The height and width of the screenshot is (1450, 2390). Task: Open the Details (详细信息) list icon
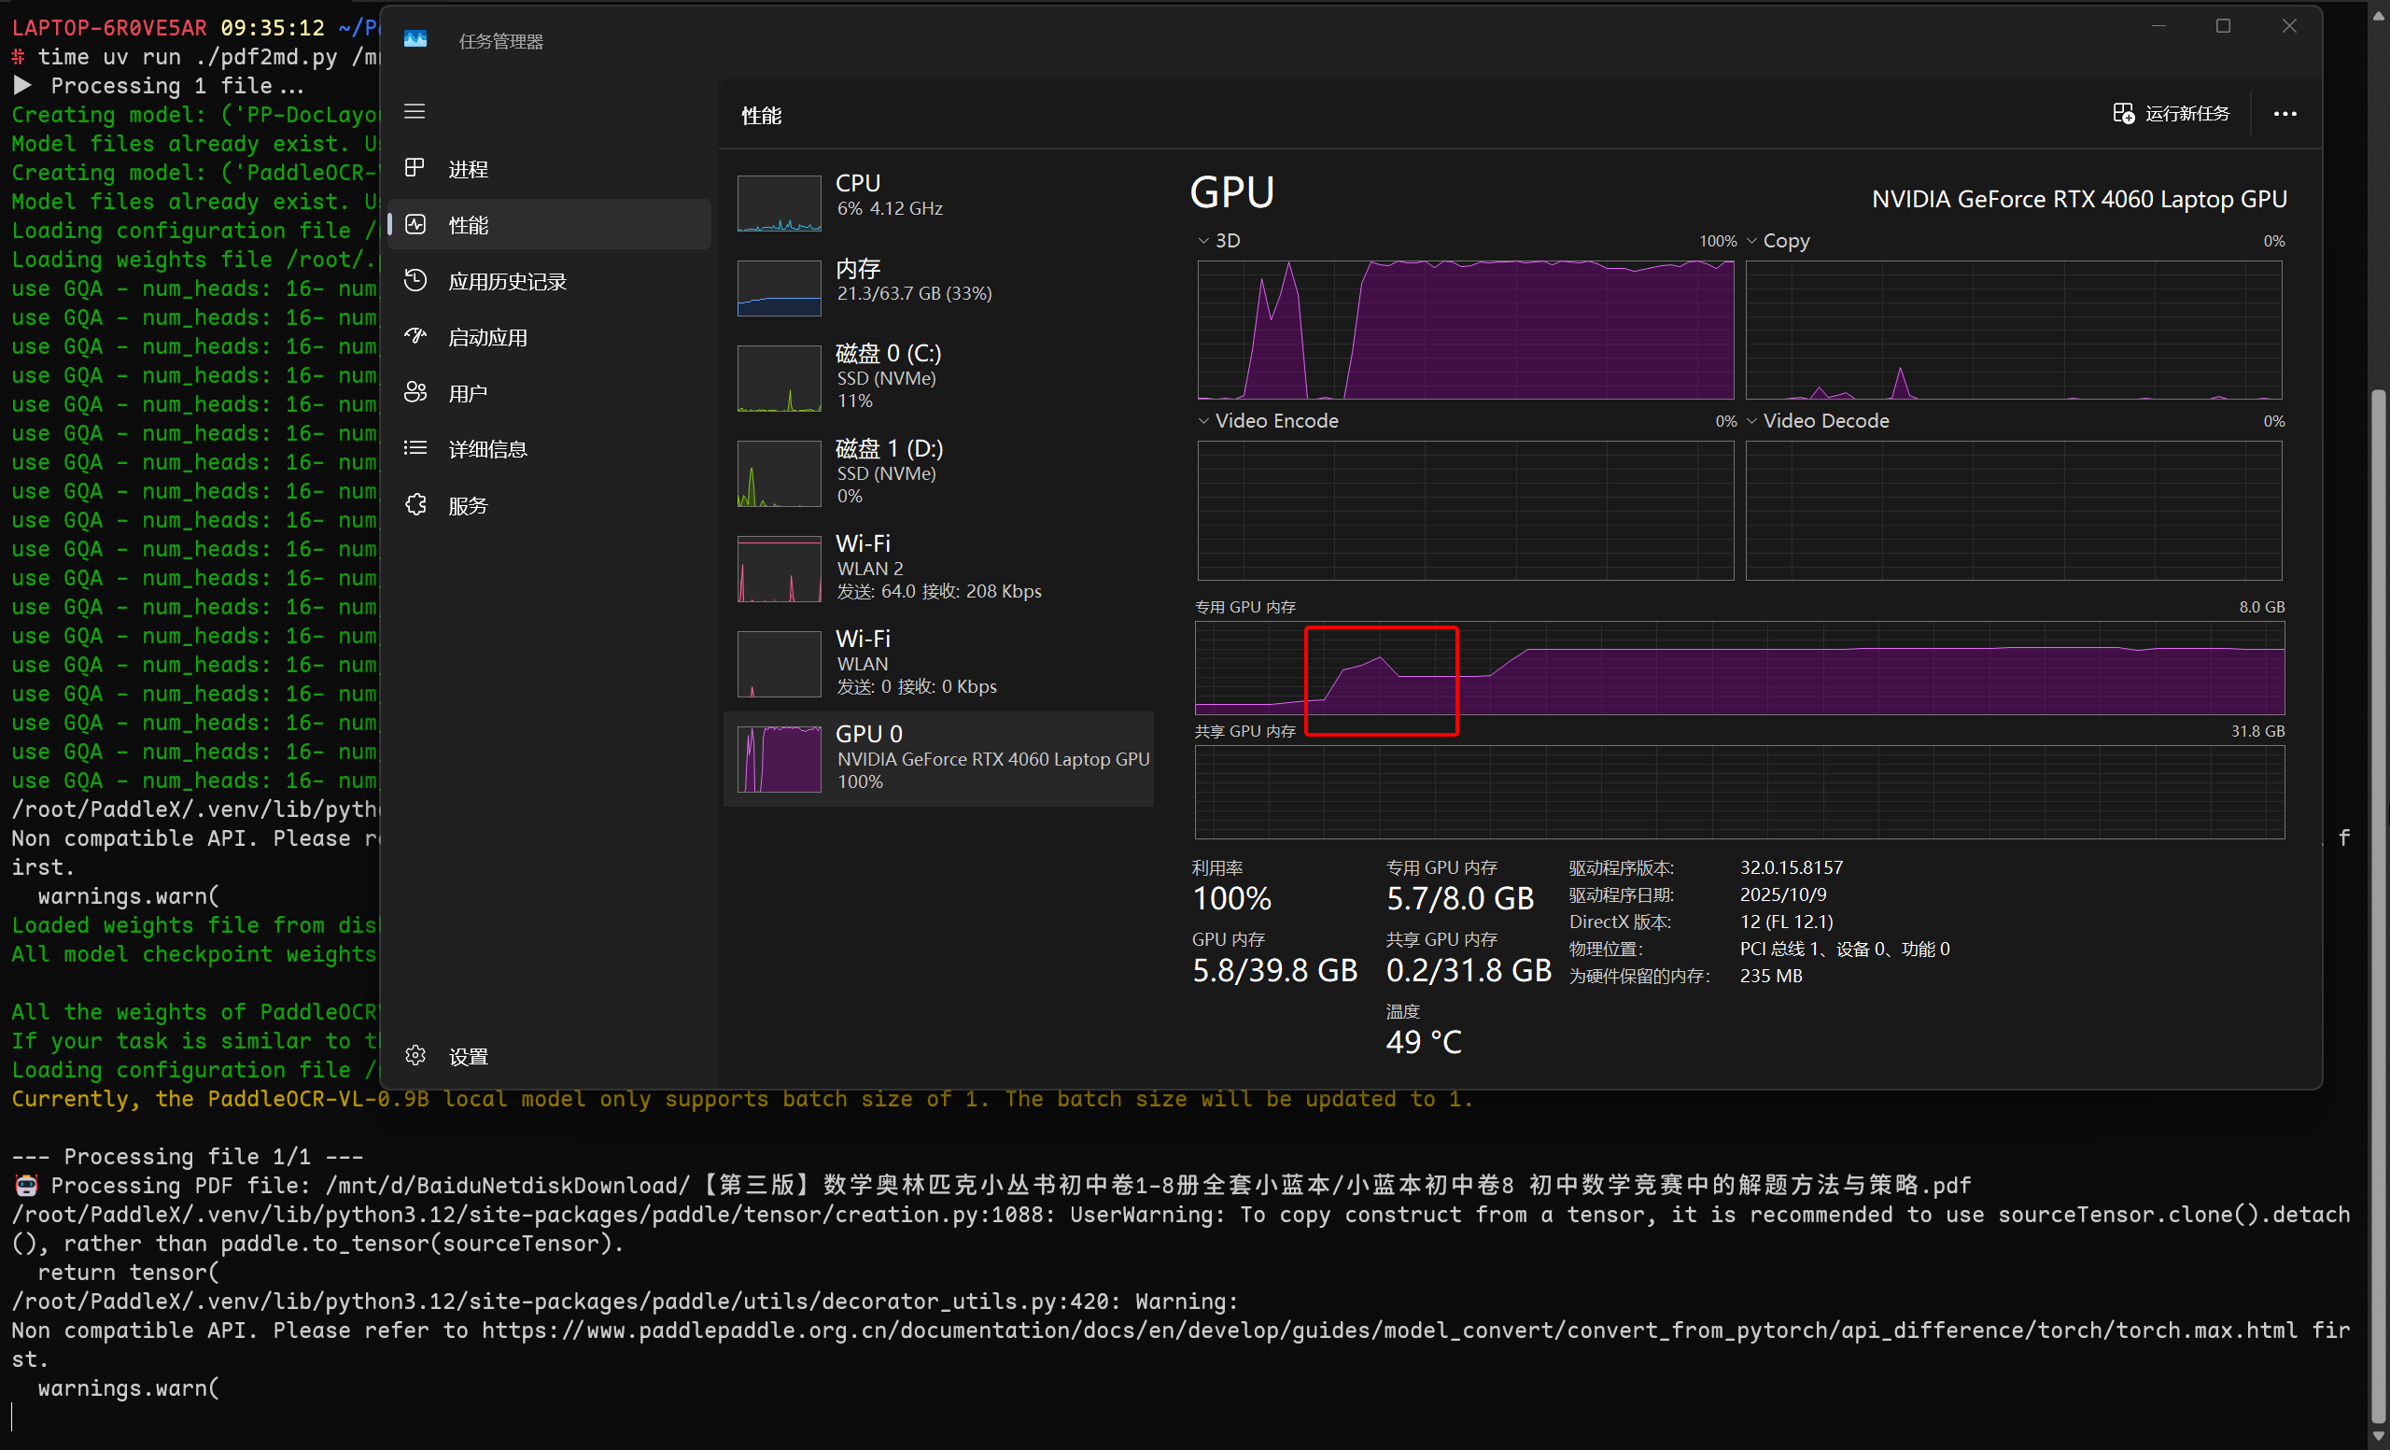tap(415, 448)
